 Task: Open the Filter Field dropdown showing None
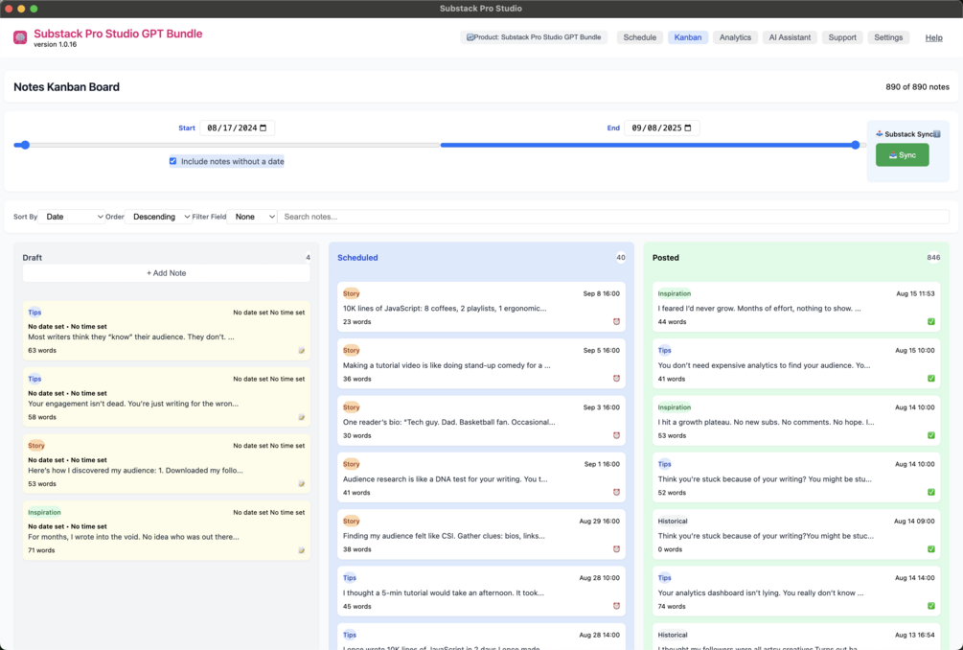[x=252, y=217]
